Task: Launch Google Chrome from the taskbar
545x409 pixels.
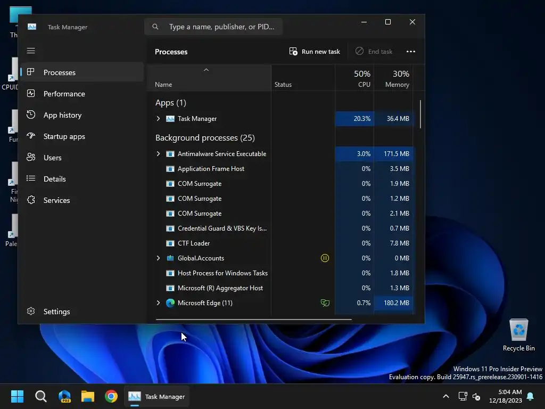Action: tap(111, 396)
